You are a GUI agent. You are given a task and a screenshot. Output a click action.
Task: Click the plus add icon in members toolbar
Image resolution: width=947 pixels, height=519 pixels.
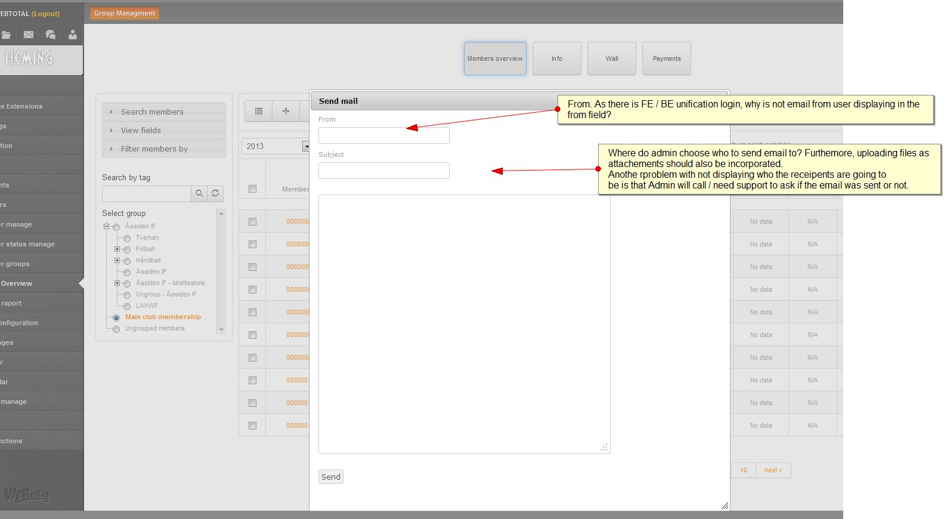click(286, 111)
